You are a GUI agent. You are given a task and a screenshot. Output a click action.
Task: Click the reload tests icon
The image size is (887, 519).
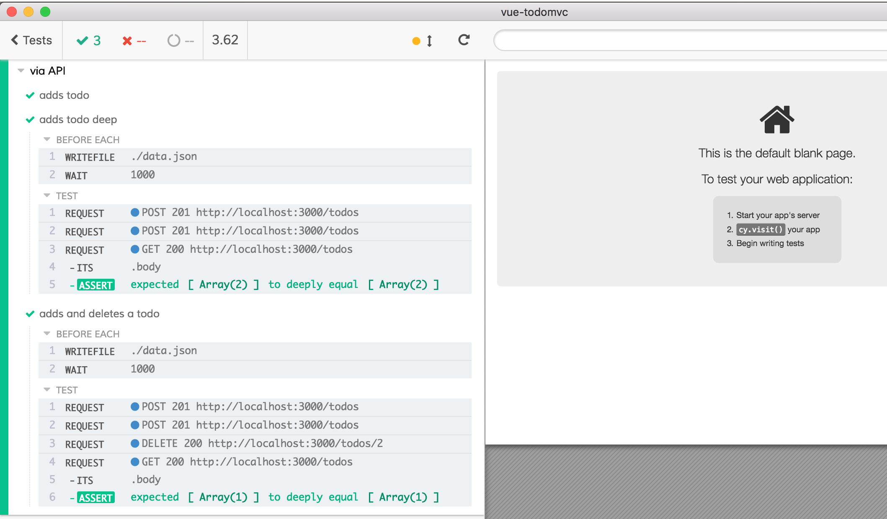(464, 40)
